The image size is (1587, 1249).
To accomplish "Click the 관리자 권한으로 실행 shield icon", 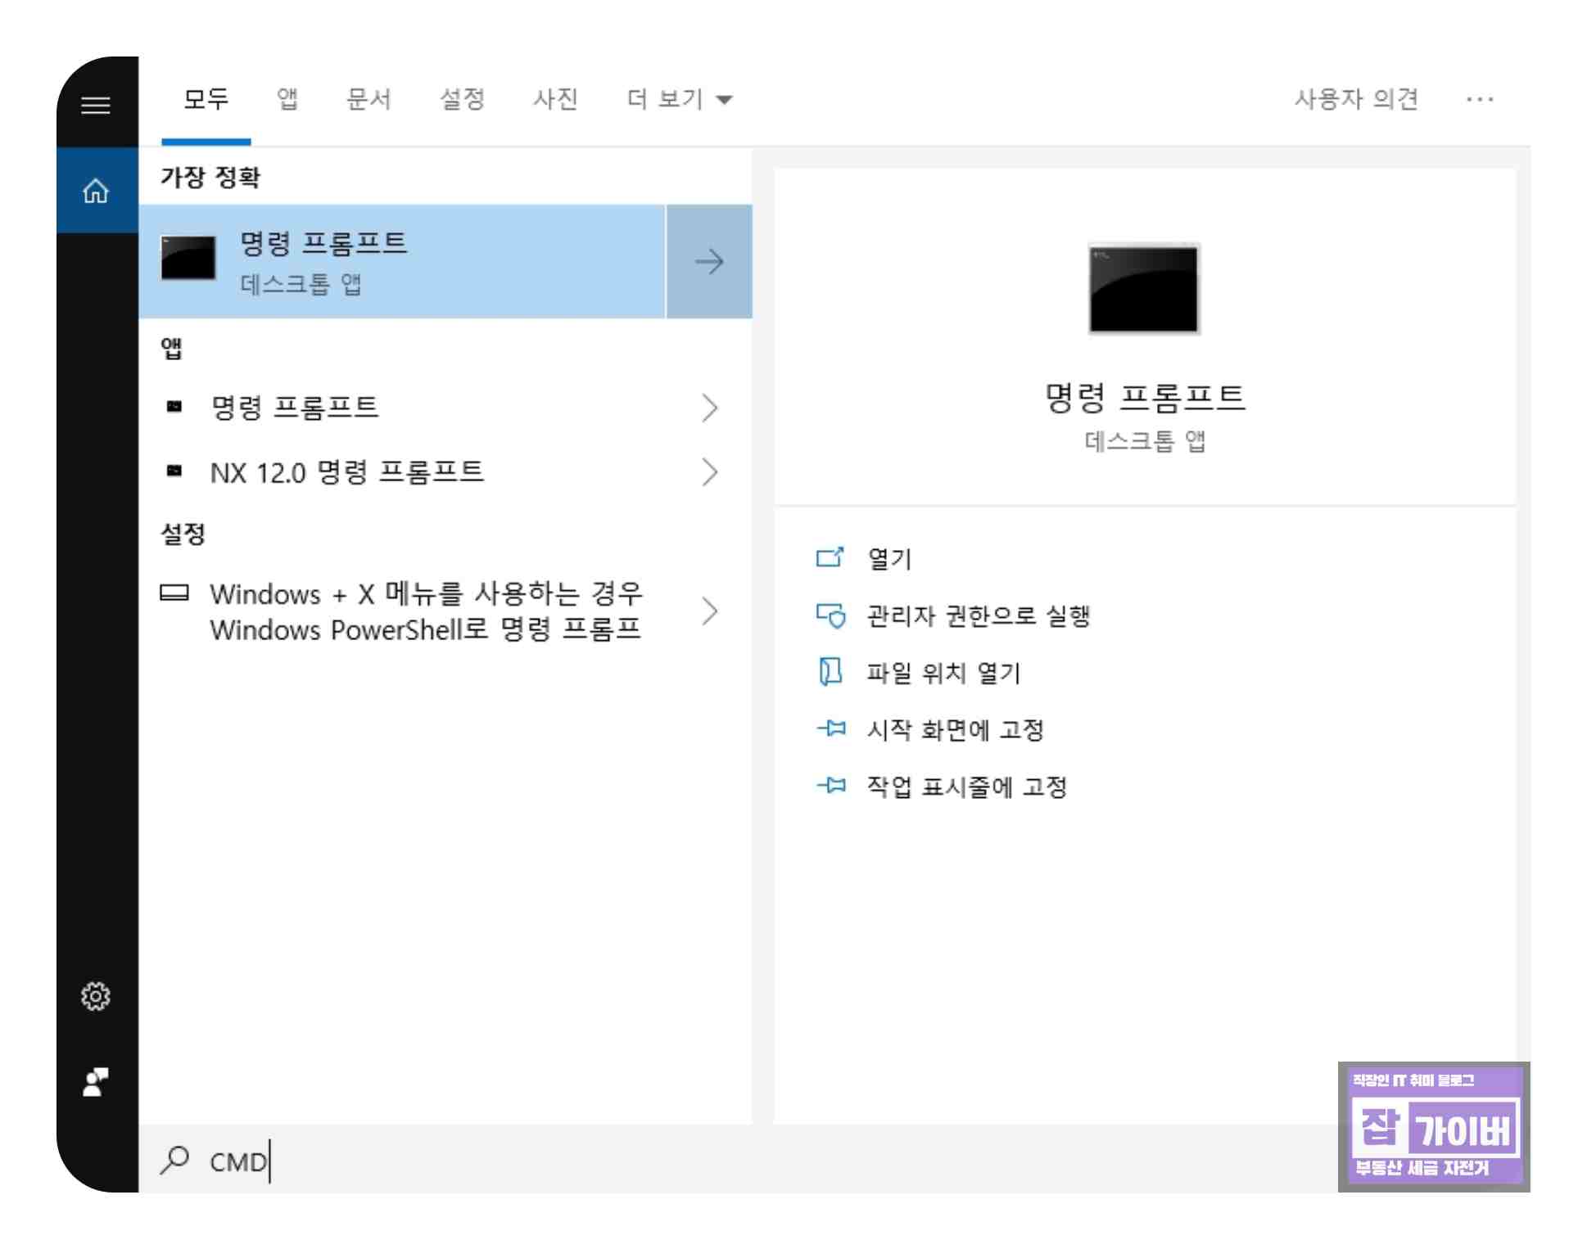I will point(830,615).
